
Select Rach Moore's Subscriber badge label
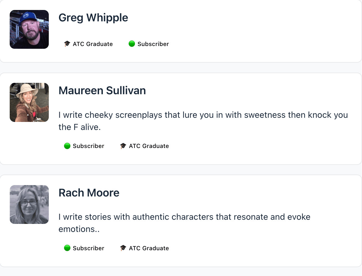[88, 248]
